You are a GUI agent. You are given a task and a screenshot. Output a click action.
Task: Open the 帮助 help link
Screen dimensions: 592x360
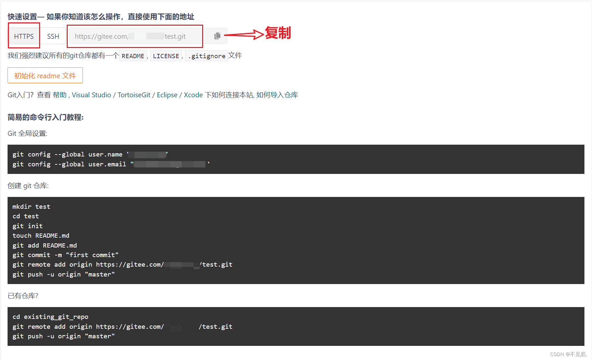[x=59, y=95]
